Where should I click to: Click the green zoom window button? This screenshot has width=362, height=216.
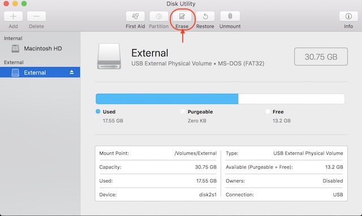[x=24, y=3]
